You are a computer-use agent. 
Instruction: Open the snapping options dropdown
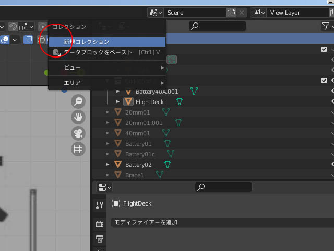26,27
